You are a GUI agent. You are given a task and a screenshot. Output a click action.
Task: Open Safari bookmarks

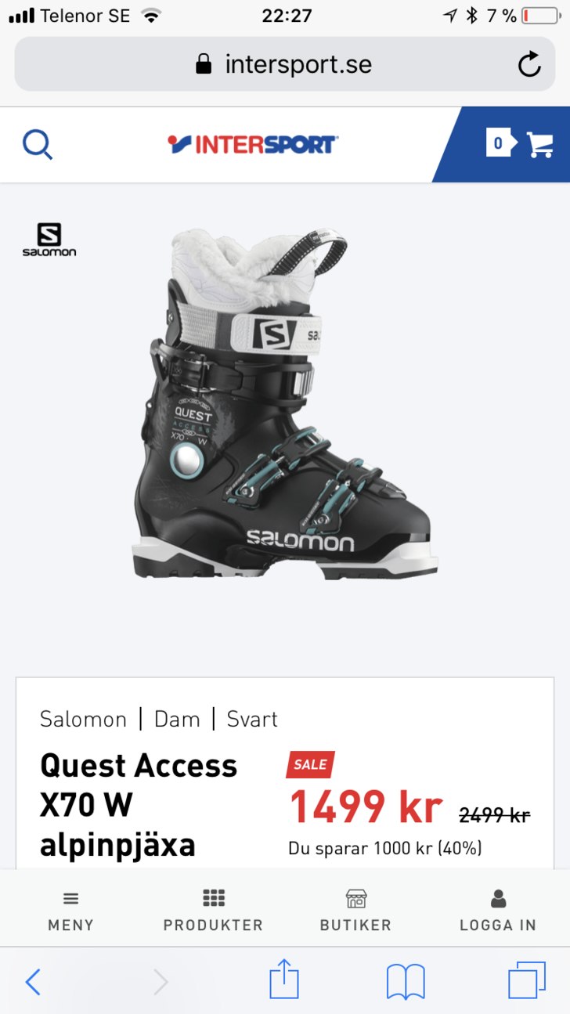point(406,981)
